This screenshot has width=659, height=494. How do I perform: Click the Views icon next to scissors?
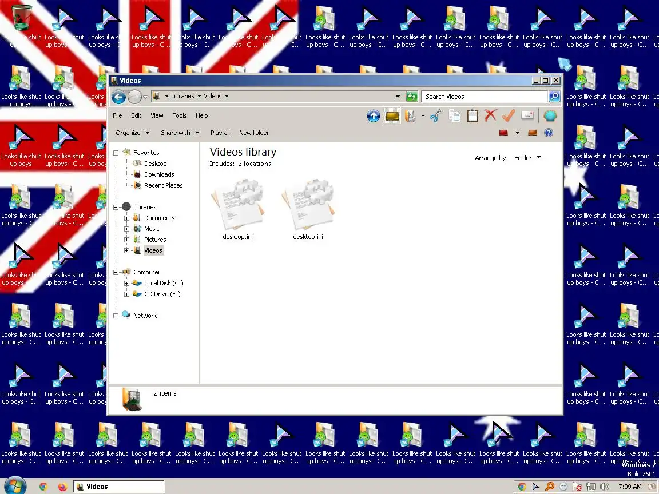[x=411, y=115]
